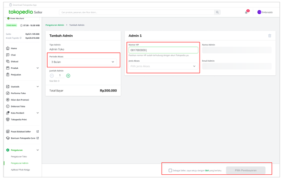Screen dimensions: 282x180
Task: Select Pengaturan Toko submenu item
Action: coord(19,157)
